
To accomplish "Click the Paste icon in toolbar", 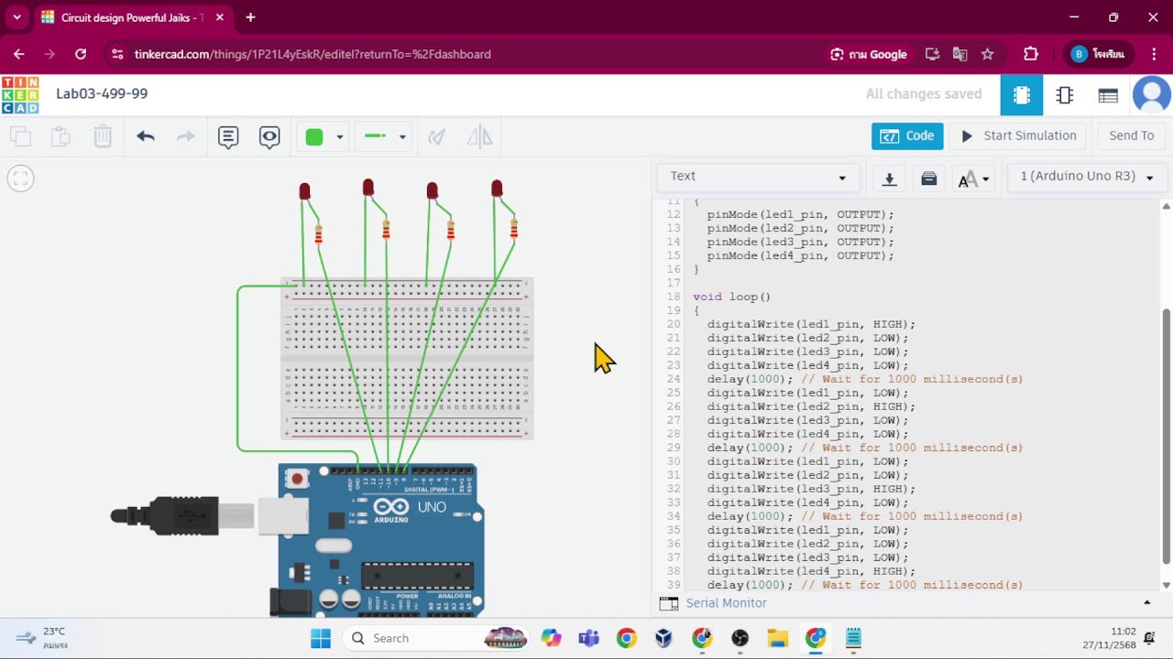I will (60, 137).
